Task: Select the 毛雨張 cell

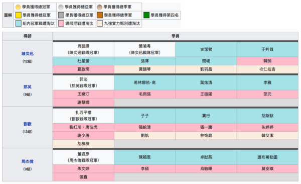Action: [x=145, y=94]
